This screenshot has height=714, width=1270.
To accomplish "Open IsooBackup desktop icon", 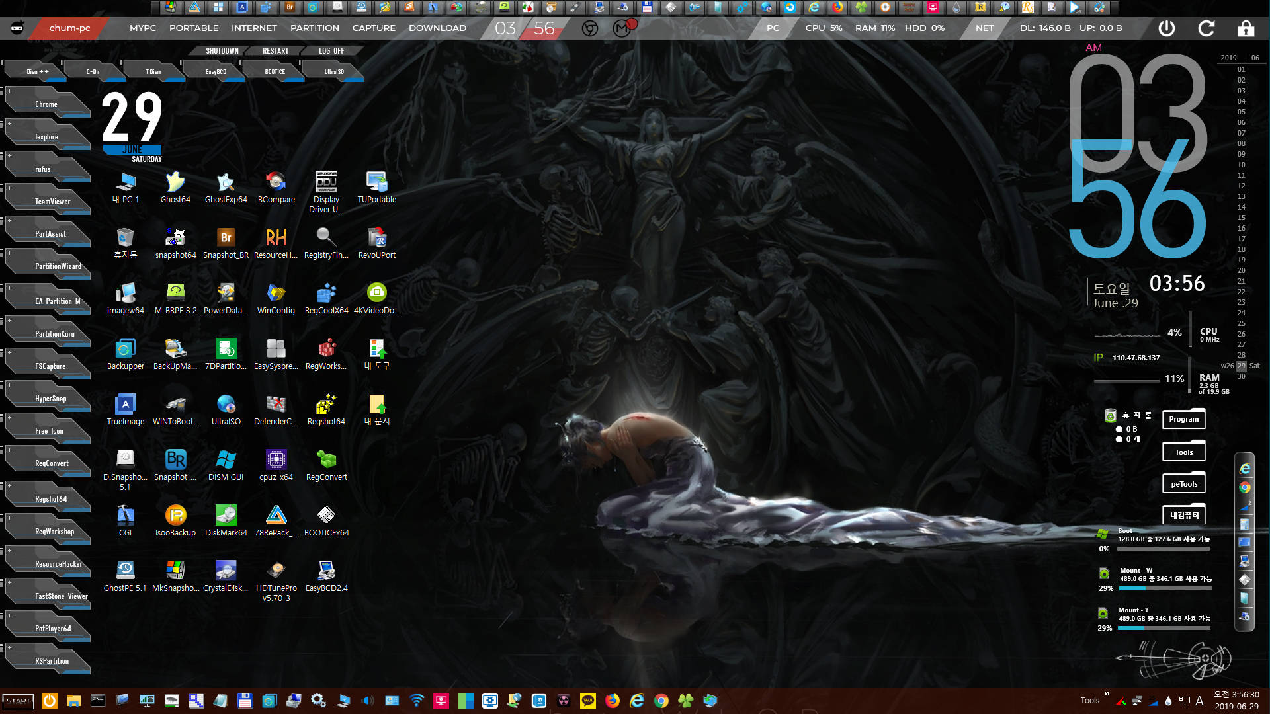I will [x=175, y=520].
